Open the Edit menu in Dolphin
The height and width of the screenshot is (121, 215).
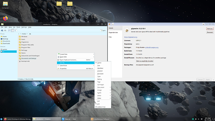pos(6,27)
